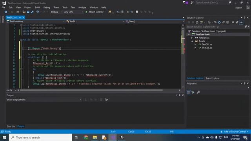
Task: Open the Attach to Unity dropdown arrow
Action: (x=105, y=12)
